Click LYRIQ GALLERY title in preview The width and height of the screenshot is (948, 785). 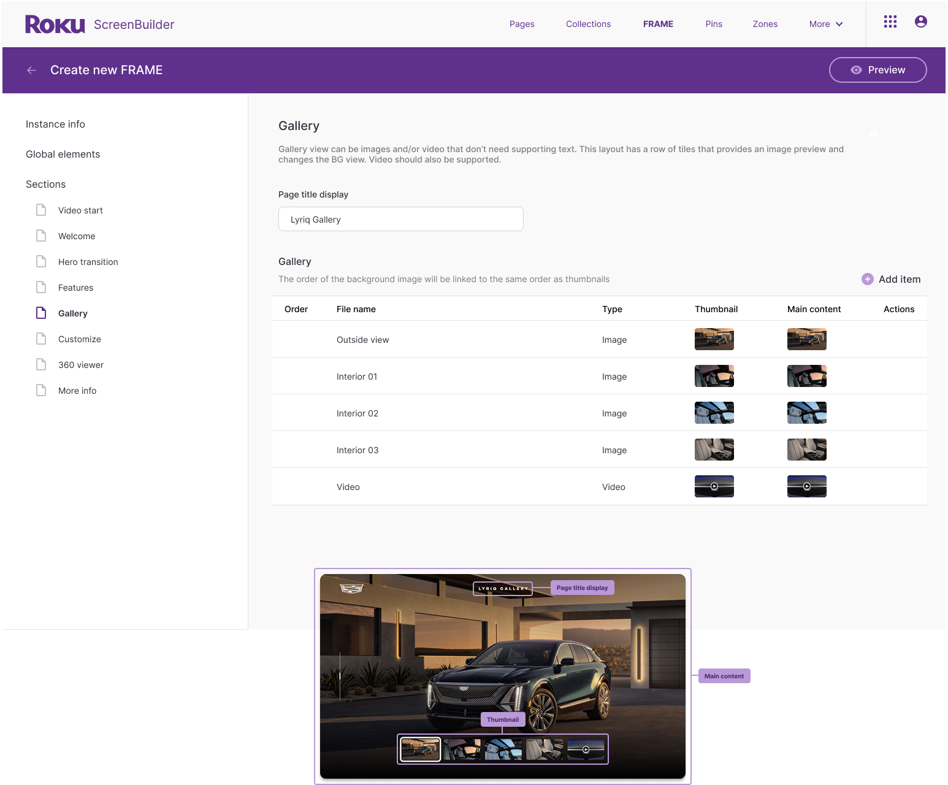click(x=503, y=589)
